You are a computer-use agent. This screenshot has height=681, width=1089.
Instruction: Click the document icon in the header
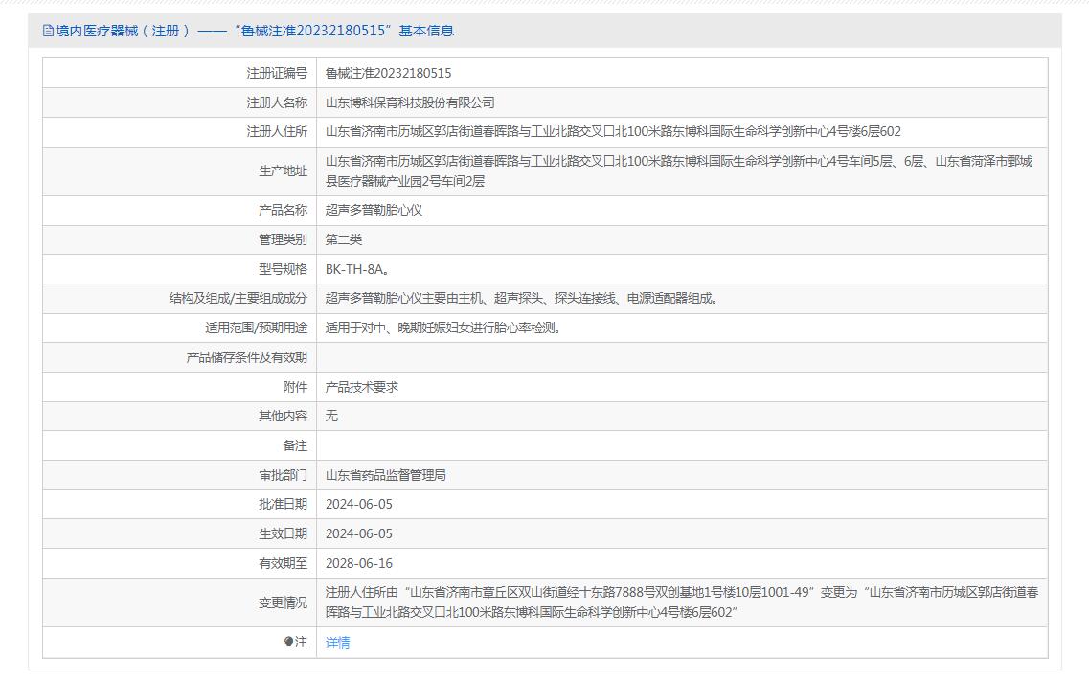click(x=48, y=31)
